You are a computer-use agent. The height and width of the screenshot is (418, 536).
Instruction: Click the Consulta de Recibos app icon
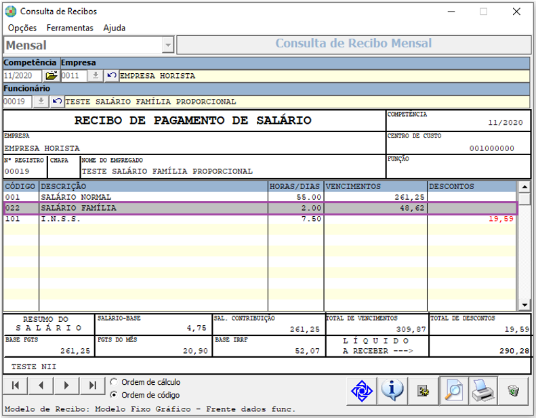click(x=11, y=12)
